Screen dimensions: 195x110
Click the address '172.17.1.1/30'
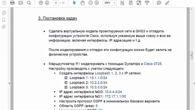click(115, 97)
